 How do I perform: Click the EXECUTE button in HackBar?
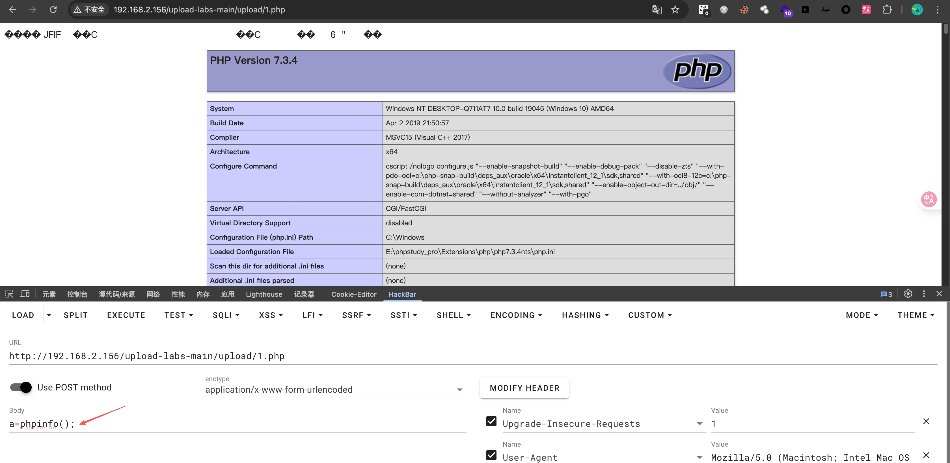pyautogui.click(x=126, y=315)
